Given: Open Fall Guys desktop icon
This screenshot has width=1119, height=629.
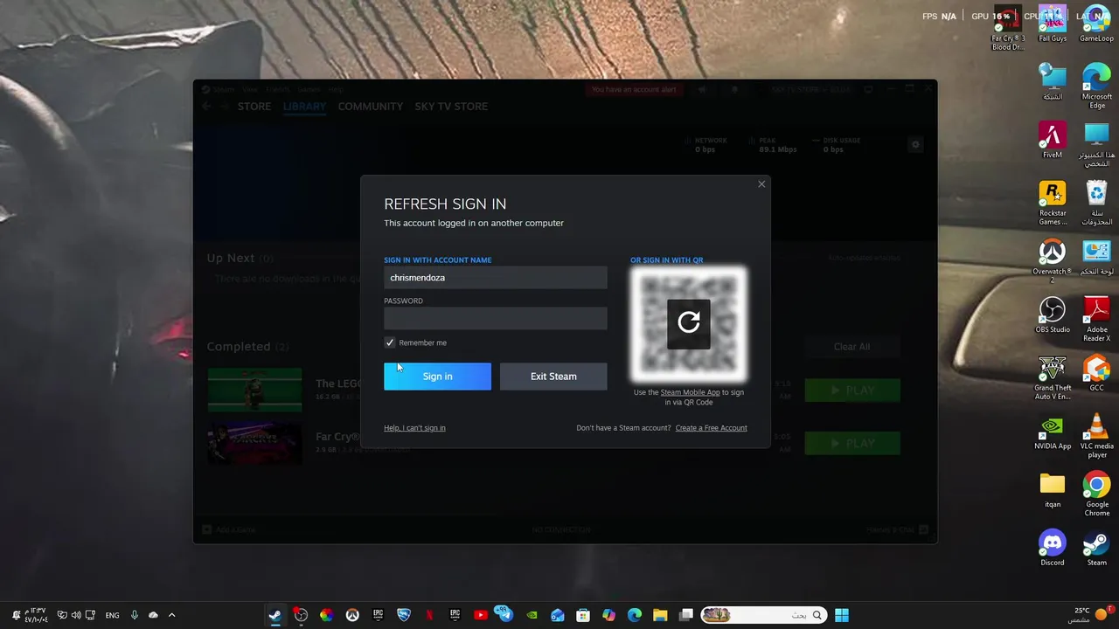Looking at the screenshot, I should coord(1053,25).
